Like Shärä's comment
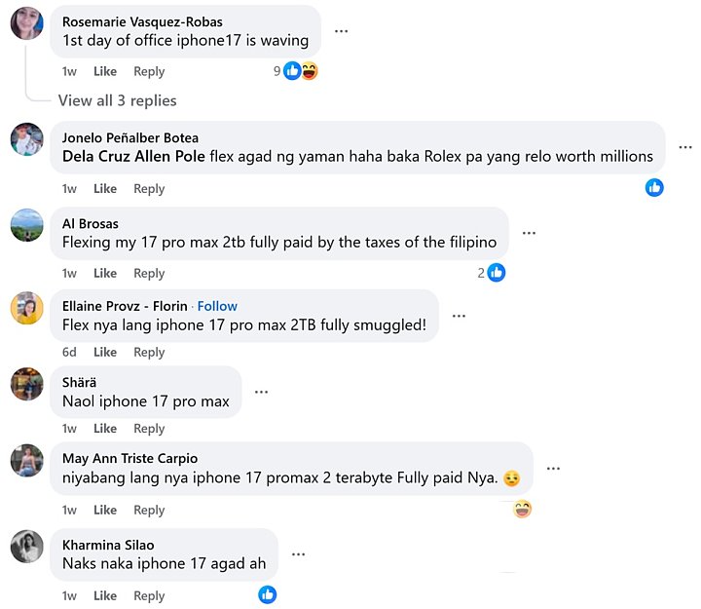This screenshot has width=701, height=609. coord(105,429)
